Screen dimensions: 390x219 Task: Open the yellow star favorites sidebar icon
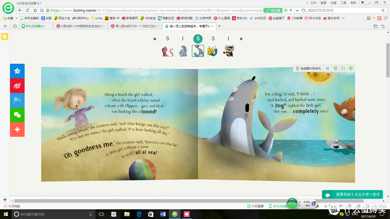click(x=4, y=36)
